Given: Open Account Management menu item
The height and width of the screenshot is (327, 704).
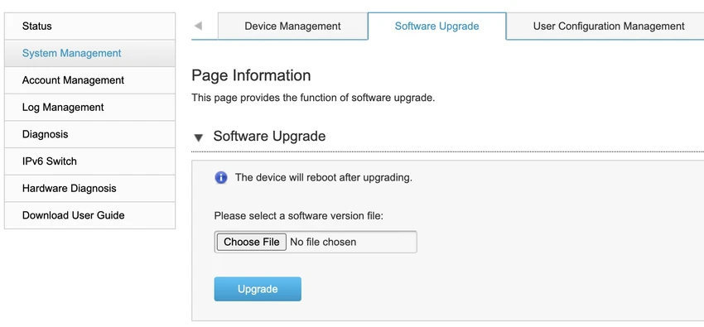Looking at the screenshot, I should [x=89, y=80].
